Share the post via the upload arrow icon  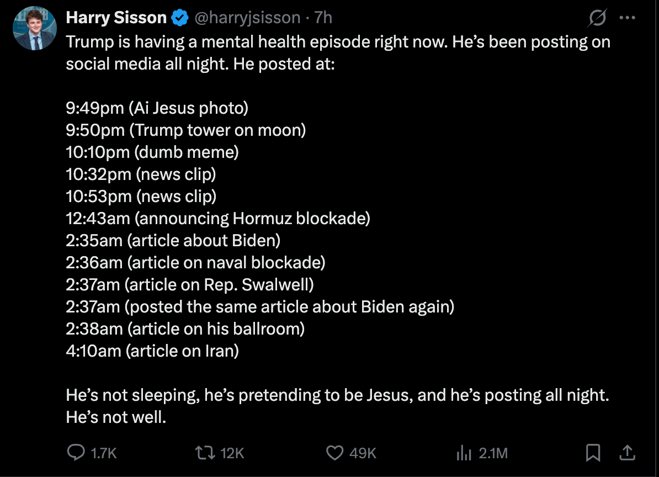pyautogui.click(x=627, y=453)
